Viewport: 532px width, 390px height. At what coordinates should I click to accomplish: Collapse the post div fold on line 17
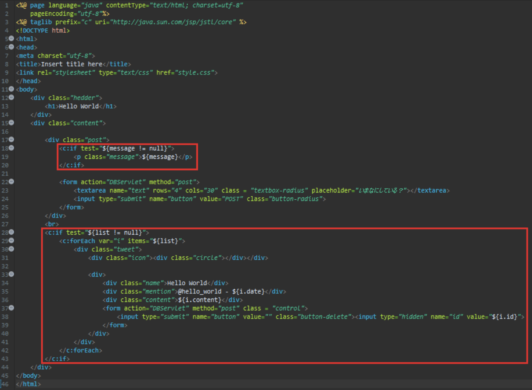11,139
